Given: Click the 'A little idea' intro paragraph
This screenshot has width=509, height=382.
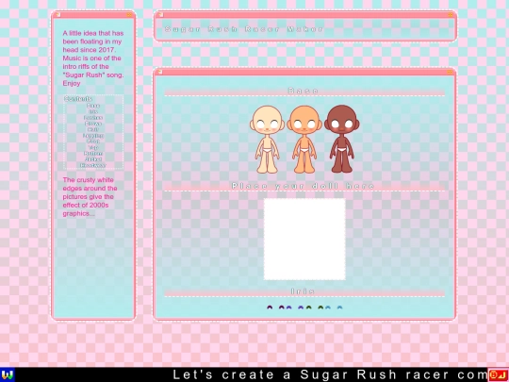Looking at the screenshot, I should pyautogui.click(x=93, y=58).
